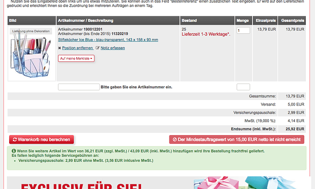
Task: Open the Stifteköcher Ice Blue product link
Action: pos(108,40)
